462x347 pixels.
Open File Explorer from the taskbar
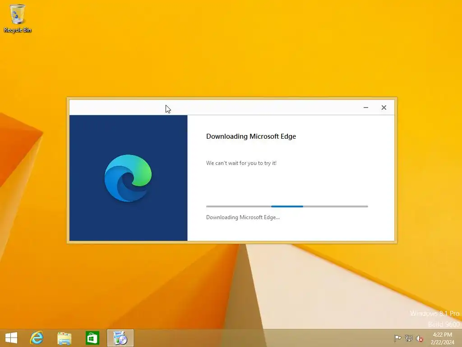[64, 338]
